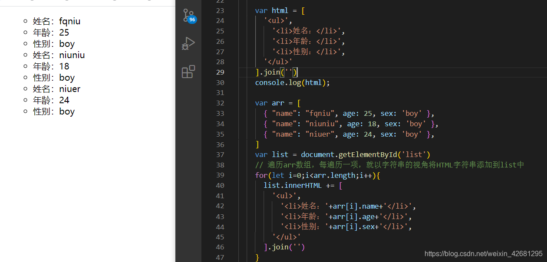Click browser list item 姓名：niuniu
The image size is (547, 262).
pos(59,55)
